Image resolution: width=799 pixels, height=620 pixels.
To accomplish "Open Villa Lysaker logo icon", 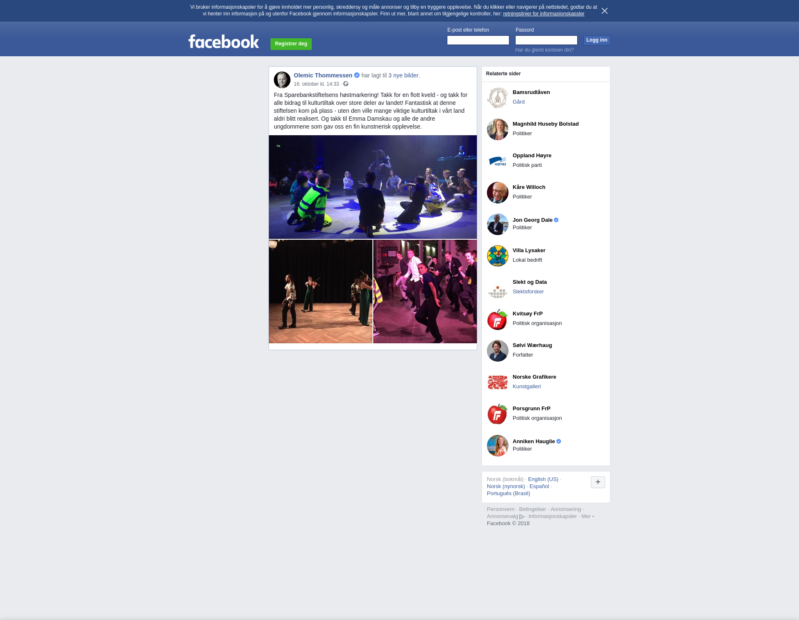I will (498, 256).
